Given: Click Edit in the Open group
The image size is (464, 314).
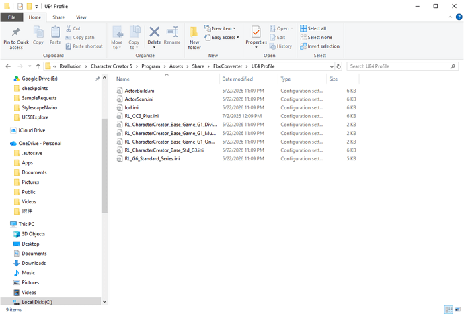Looking at the screenshot, I should click(x=278, y=38).
